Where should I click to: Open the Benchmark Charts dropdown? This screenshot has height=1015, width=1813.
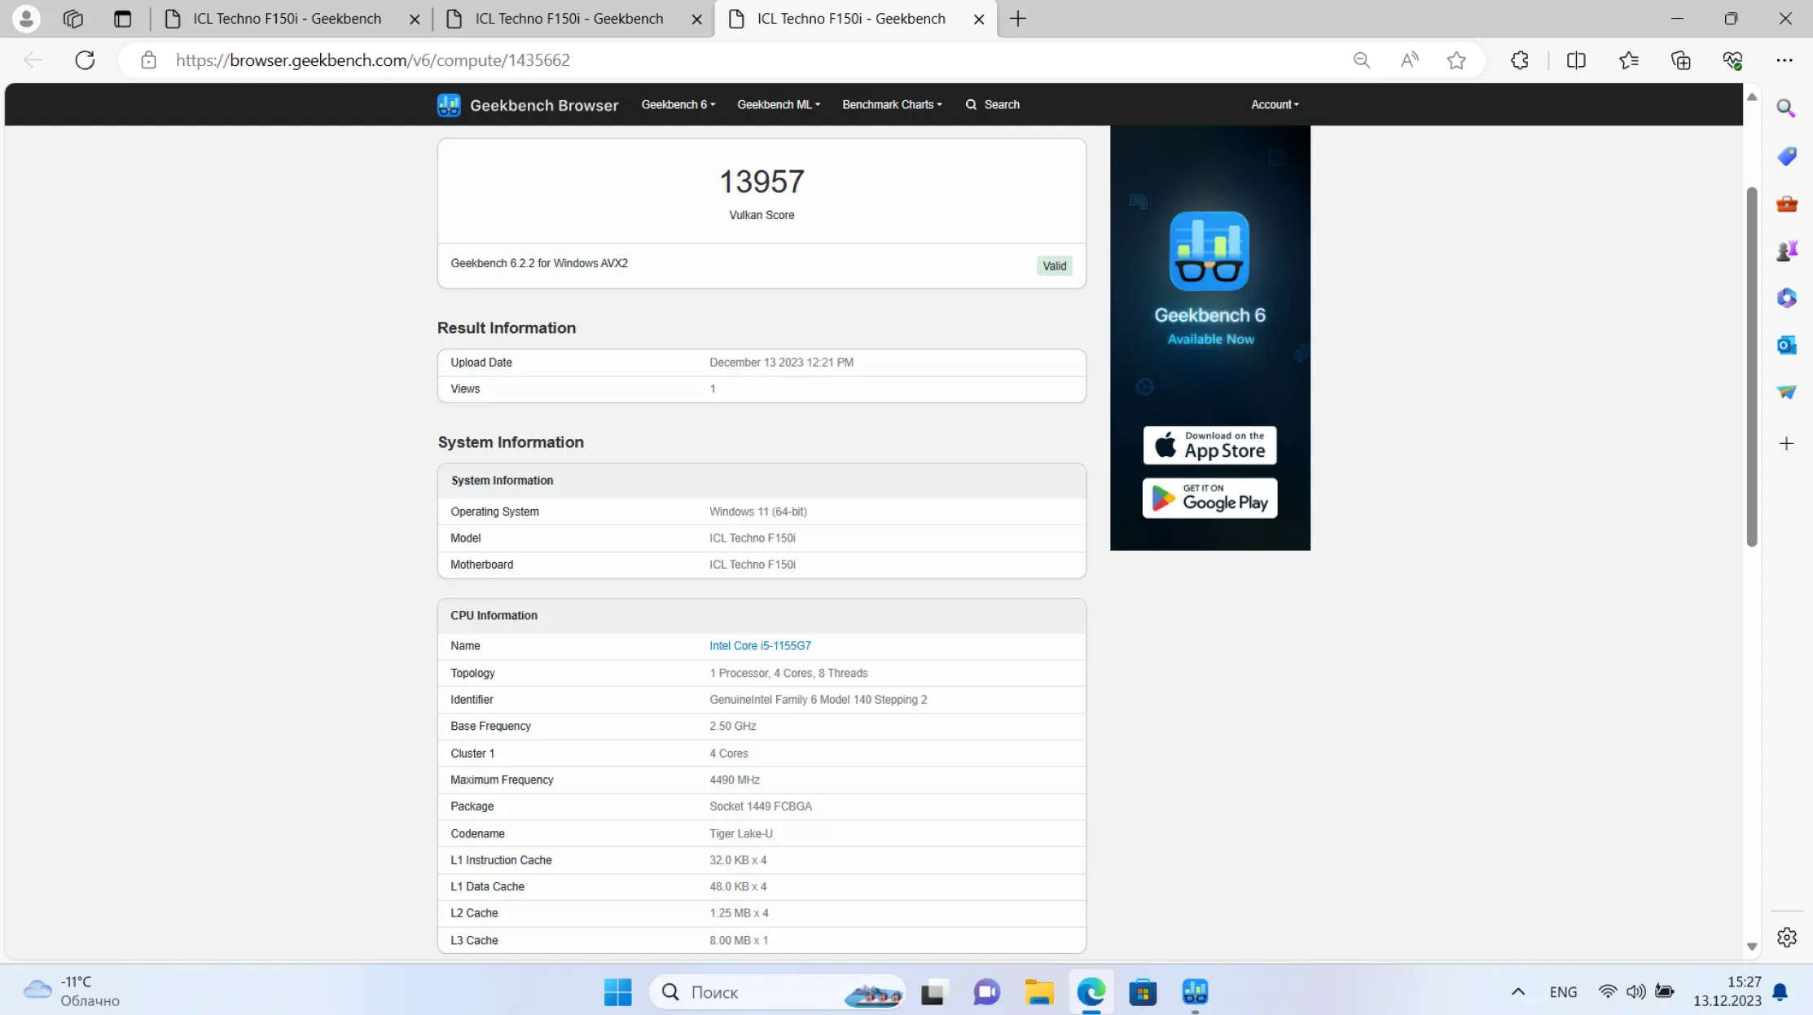click(x=892, y=104)
